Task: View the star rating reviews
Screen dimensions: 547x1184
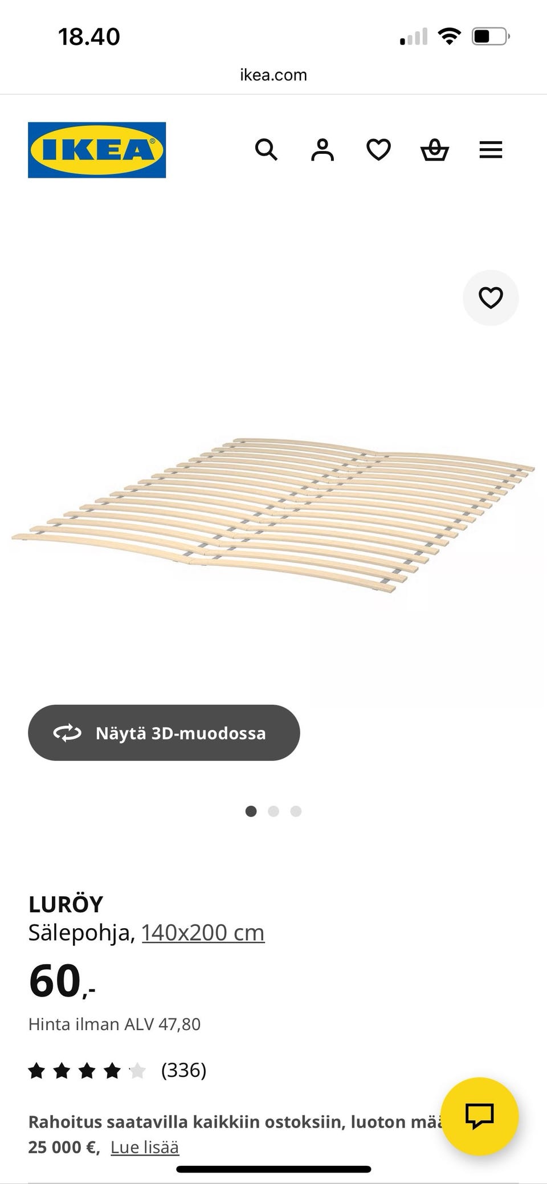Action: pyautogui.click(x=87, y=1071)
